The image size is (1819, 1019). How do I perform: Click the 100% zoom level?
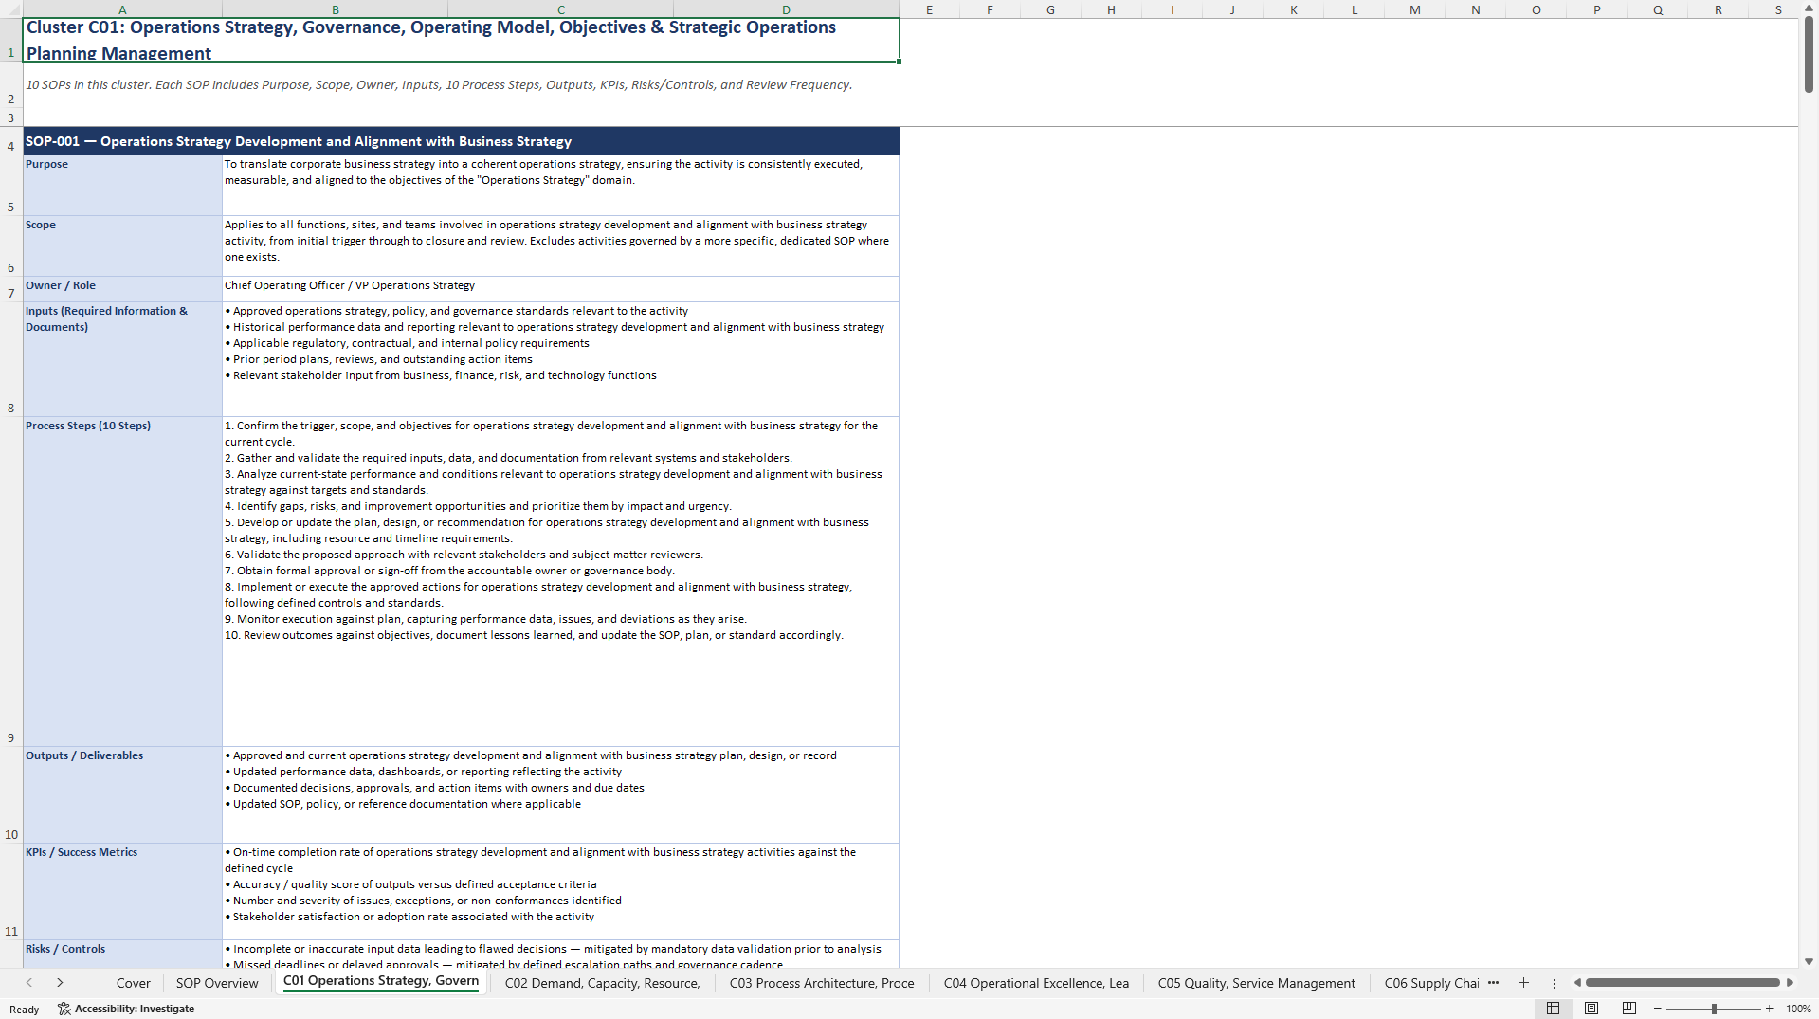click(x=1798, y=1009)
